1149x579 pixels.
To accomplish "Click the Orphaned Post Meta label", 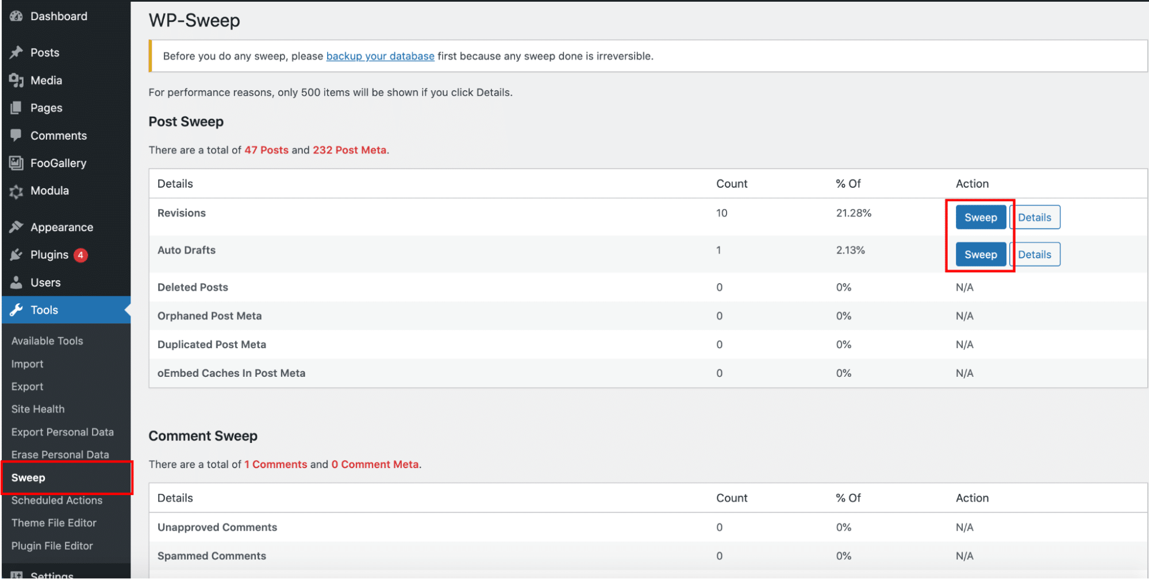I will pos(209,316).
